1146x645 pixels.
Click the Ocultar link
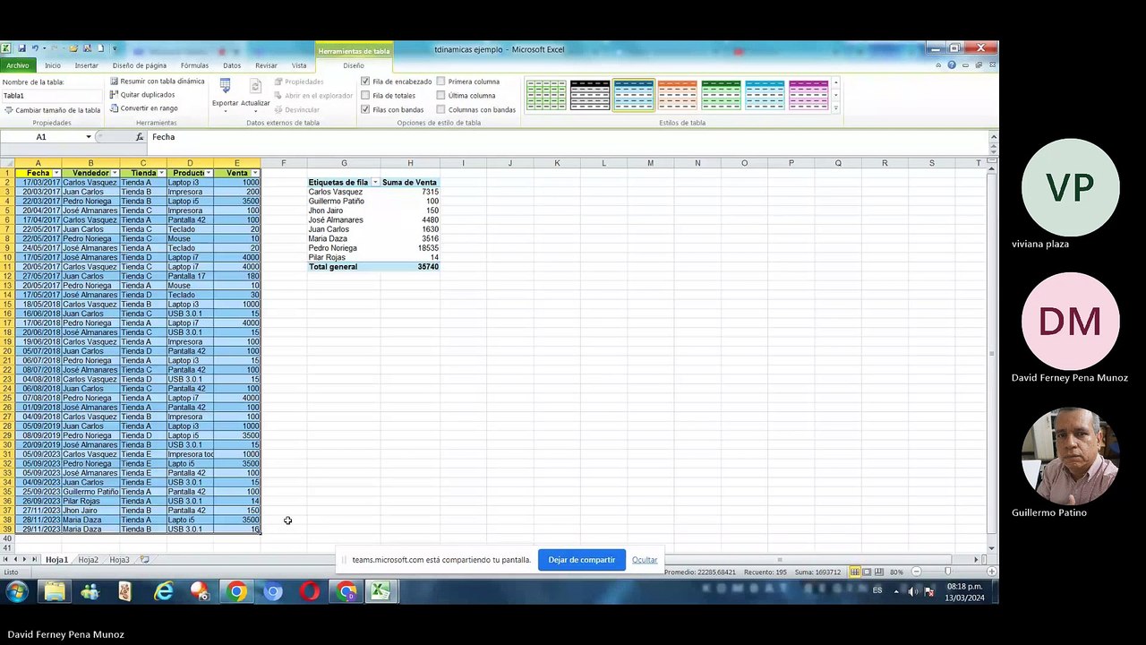645,560
